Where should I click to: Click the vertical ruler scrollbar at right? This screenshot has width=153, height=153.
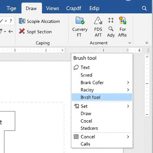tap(147, 85)
